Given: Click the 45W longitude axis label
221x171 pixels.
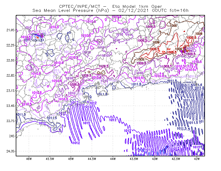Looking at the screenshot, I should 71,159.
